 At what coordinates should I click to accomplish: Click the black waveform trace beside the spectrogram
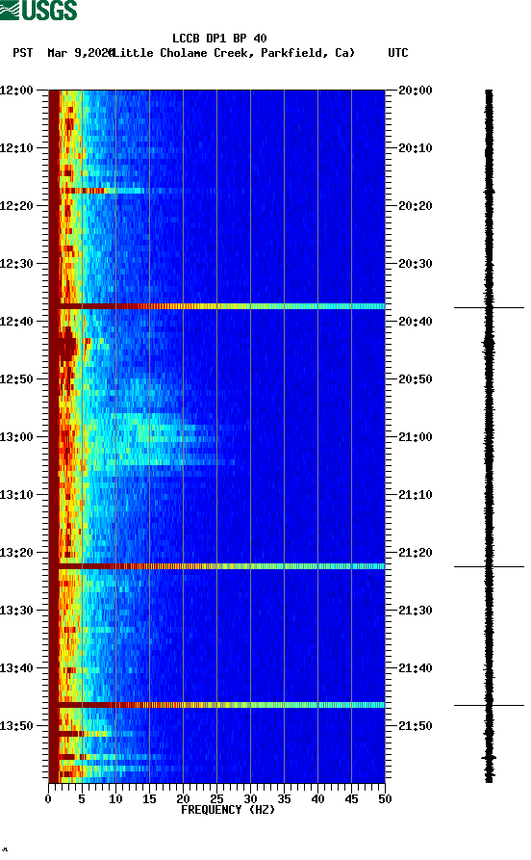click(x=489, y=436)
